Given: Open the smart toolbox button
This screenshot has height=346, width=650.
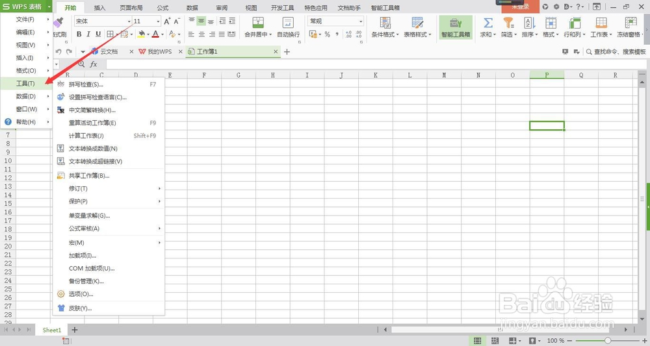Looking at the screenshot, I should coord(456,27).
